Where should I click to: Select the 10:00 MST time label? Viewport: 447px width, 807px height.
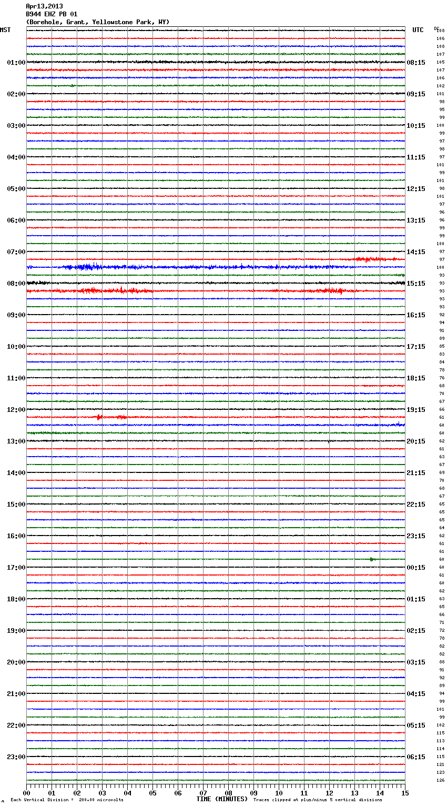(x=16, y=347)
